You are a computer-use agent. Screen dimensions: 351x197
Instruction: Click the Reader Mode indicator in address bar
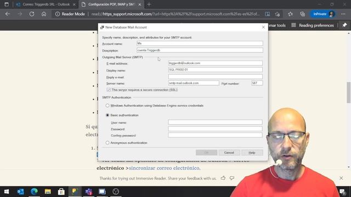(x=70, y=14)
